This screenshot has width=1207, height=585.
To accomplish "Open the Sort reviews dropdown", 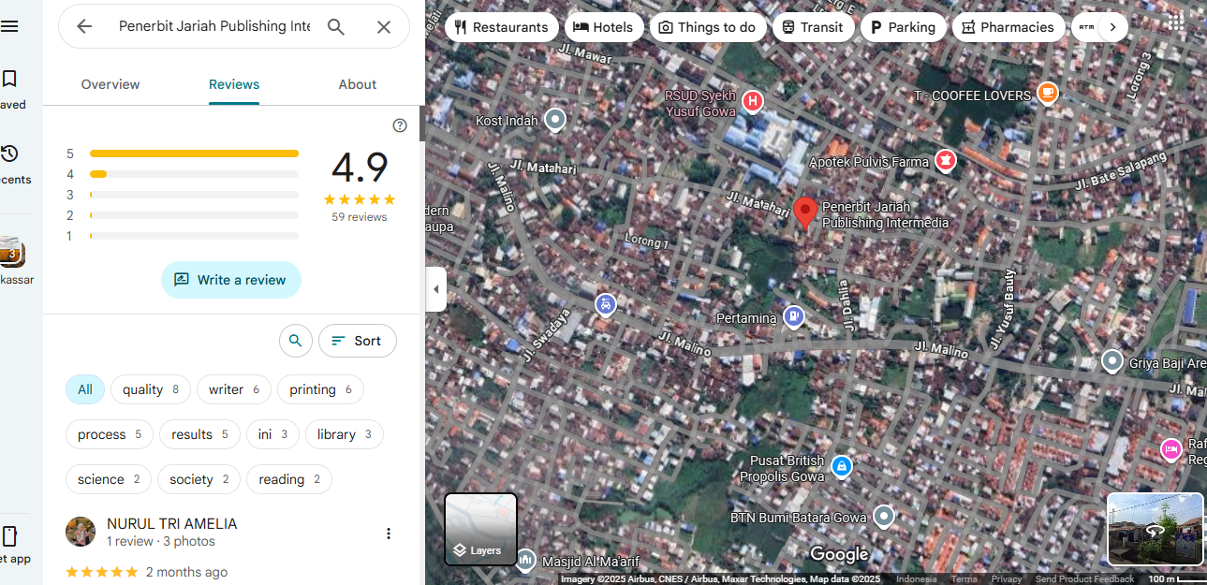I will (x=357, y=341).
